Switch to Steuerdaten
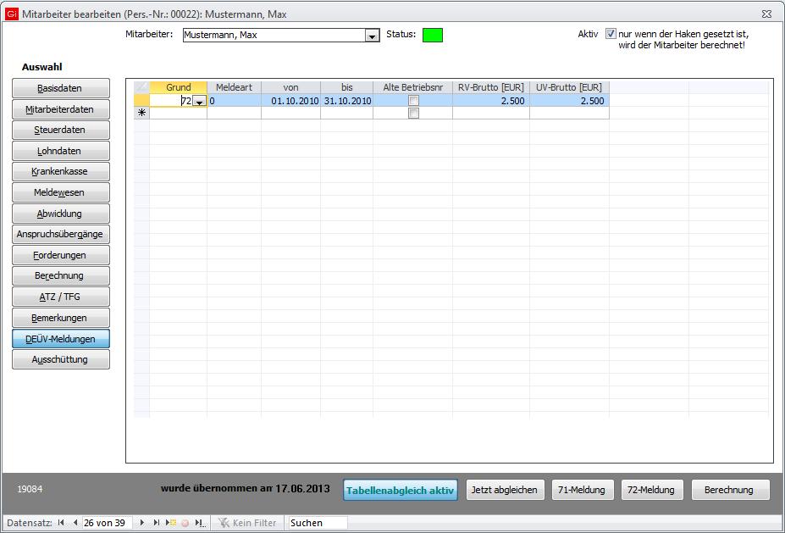This screenshot has height=533, width=785. (61, 130)
